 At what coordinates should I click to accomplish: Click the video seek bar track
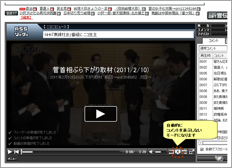pyautogui.click(x=71, y=152)
